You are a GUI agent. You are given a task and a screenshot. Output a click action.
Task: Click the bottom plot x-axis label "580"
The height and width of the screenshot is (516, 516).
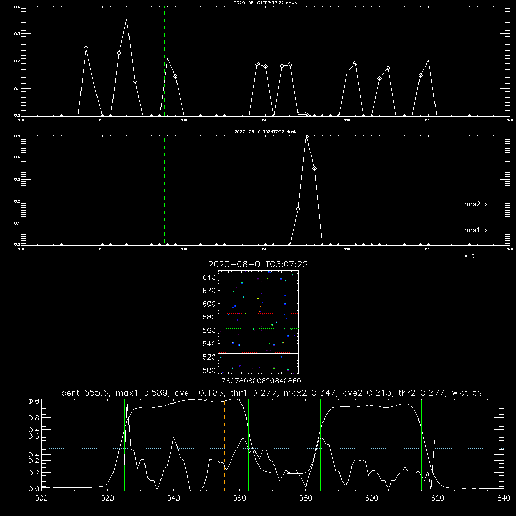(x=305, y=498)
